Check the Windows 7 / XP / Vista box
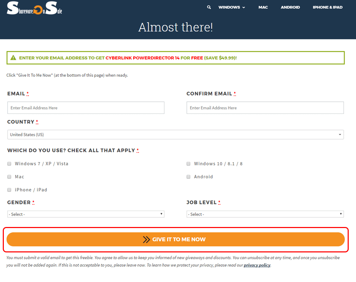356x282 pixels. click(9, 164)
